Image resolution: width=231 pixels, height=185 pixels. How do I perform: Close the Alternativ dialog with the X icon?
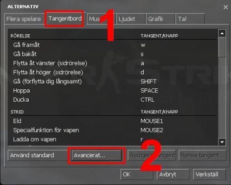[225, 7]
